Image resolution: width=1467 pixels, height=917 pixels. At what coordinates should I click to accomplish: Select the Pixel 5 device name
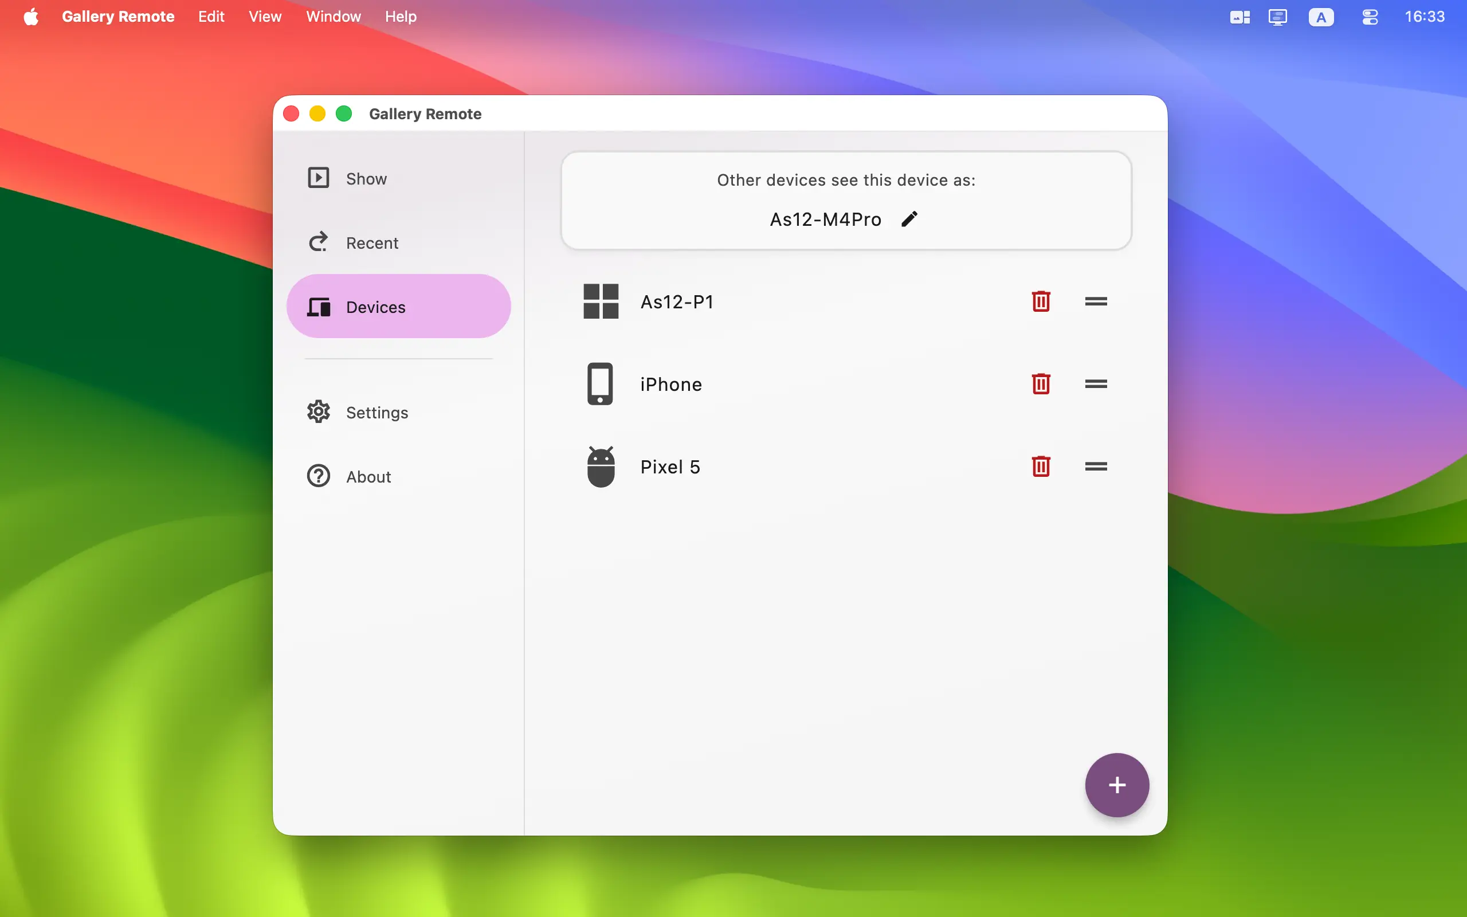(670, 467)
